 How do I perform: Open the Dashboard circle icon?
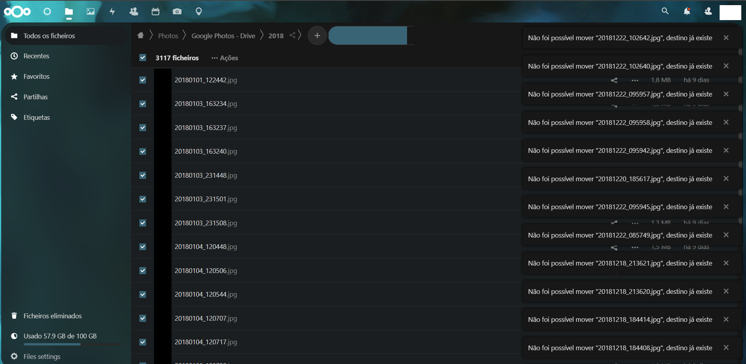(x=47, y=11)
